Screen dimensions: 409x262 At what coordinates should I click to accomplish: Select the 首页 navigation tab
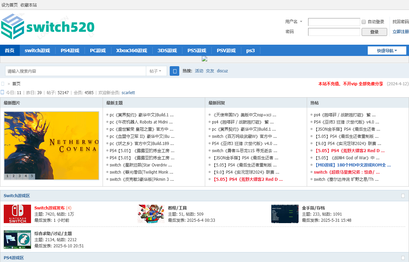pos(10,50)
